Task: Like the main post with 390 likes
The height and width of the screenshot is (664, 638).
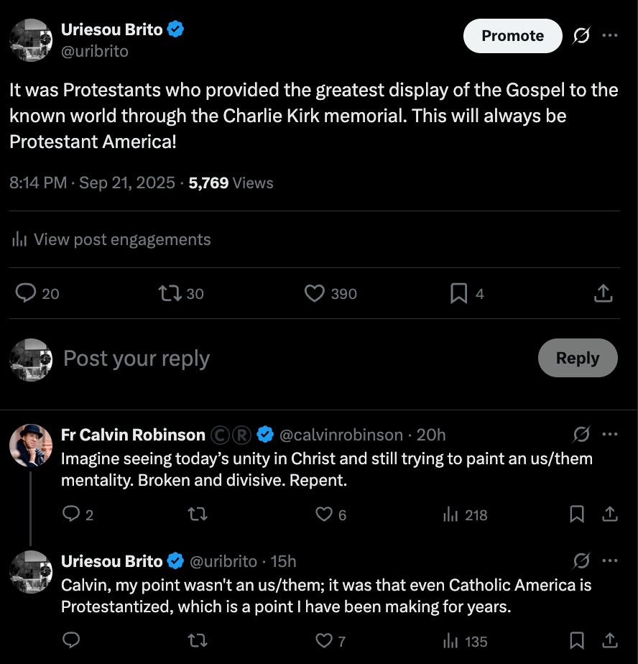Action: click(315, 293)
